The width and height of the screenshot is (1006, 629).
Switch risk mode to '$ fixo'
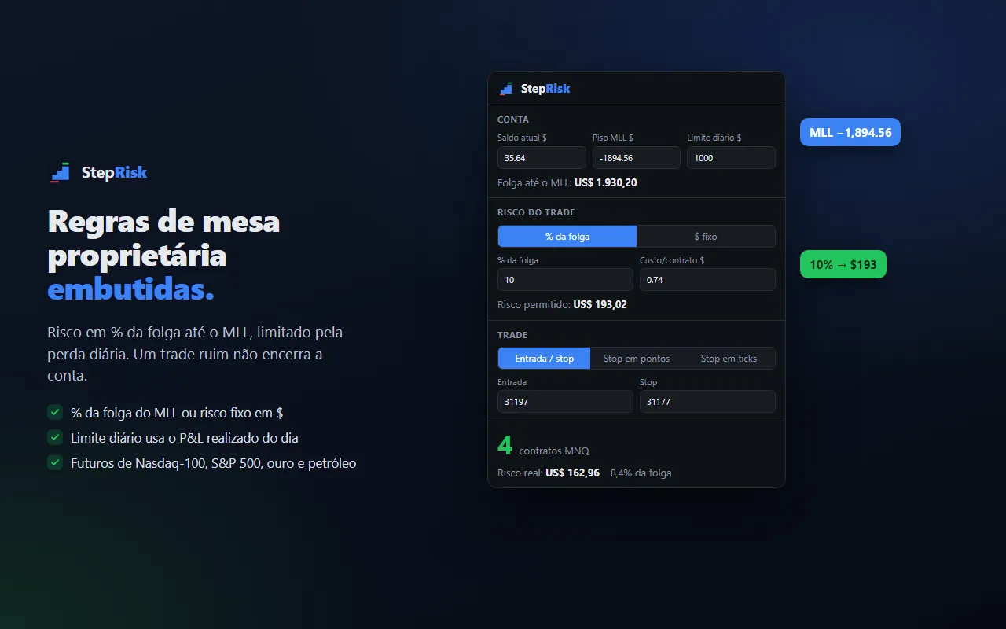pos(706,237)
